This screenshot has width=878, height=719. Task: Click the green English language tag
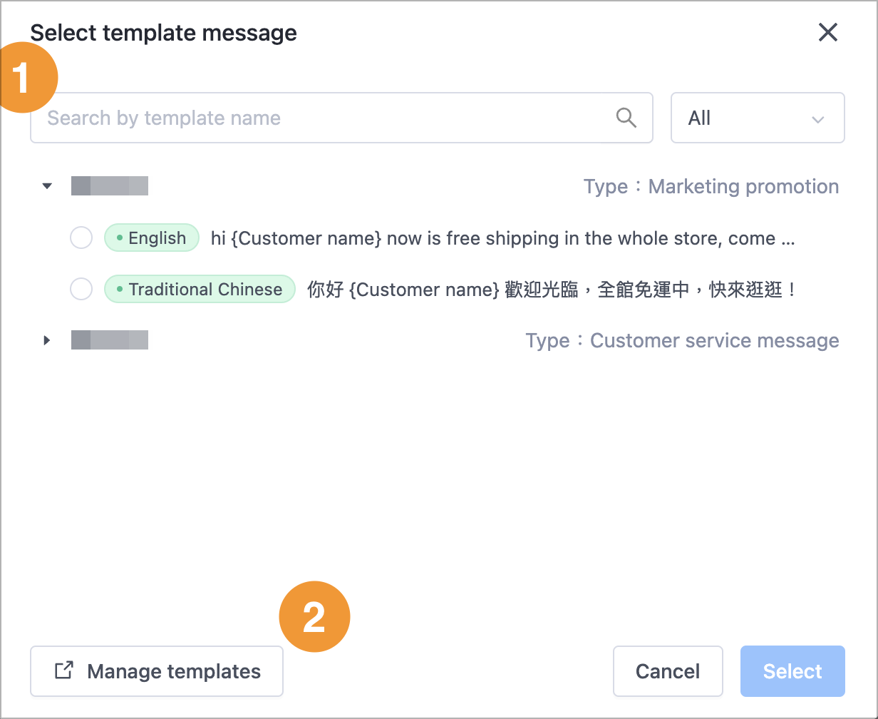[x=151, y=238]
